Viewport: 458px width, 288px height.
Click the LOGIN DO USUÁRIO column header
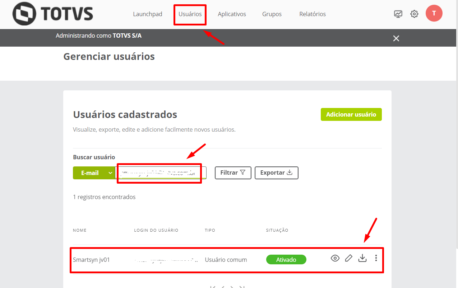click(x=156, y=230)
